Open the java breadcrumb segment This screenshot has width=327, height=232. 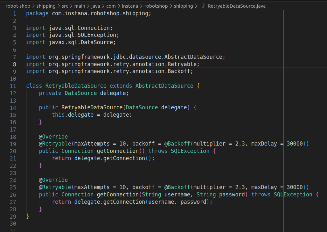pyautogui.click(x=96, y=6)
